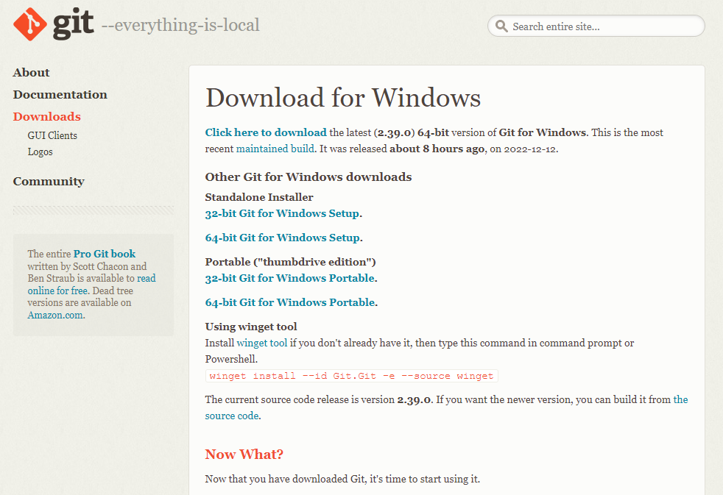Viewport: 723px width, 495px height.
Task: Click 'Other Git for Windows downloads' heading
Action: (308, 177)
